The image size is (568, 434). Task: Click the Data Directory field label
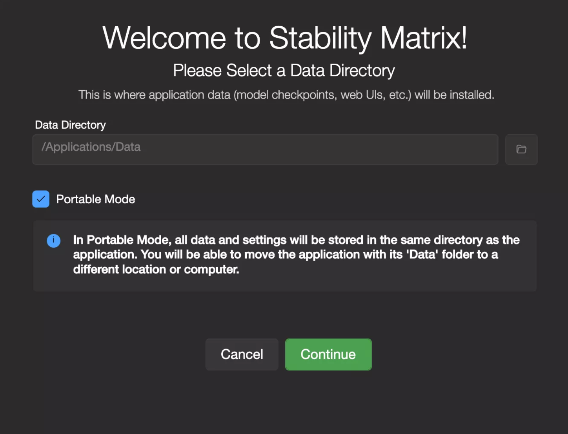click(71, 125)
